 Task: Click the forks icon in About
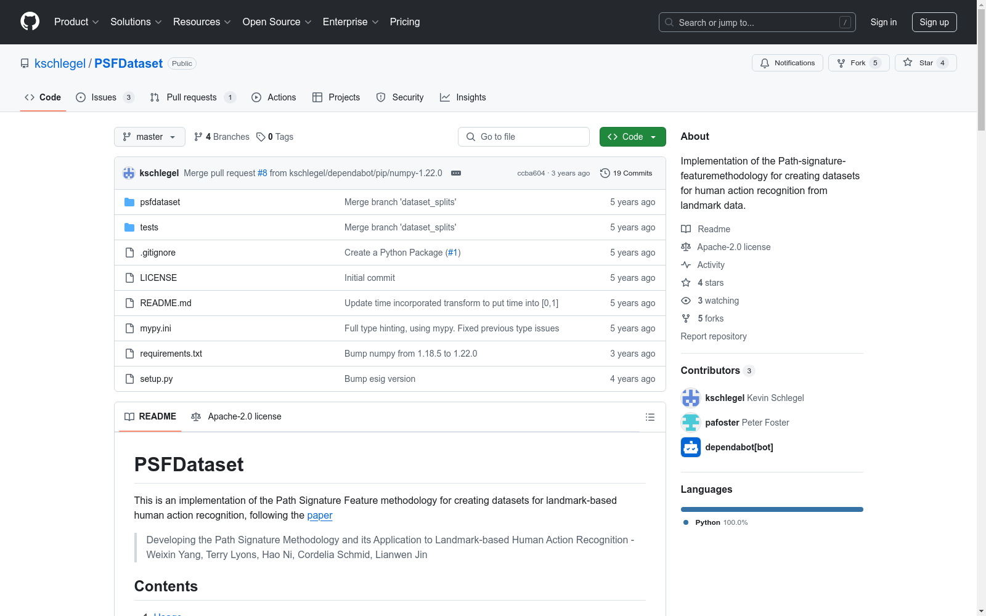686,318
